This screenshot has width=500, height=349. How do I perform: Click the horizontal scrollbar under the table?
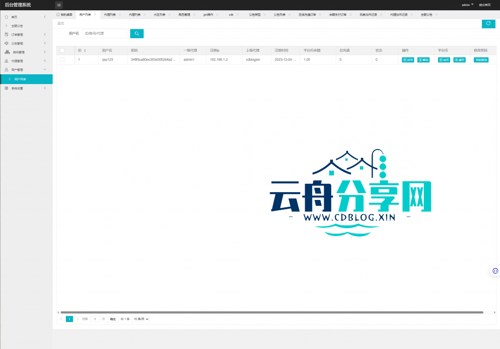272,312
